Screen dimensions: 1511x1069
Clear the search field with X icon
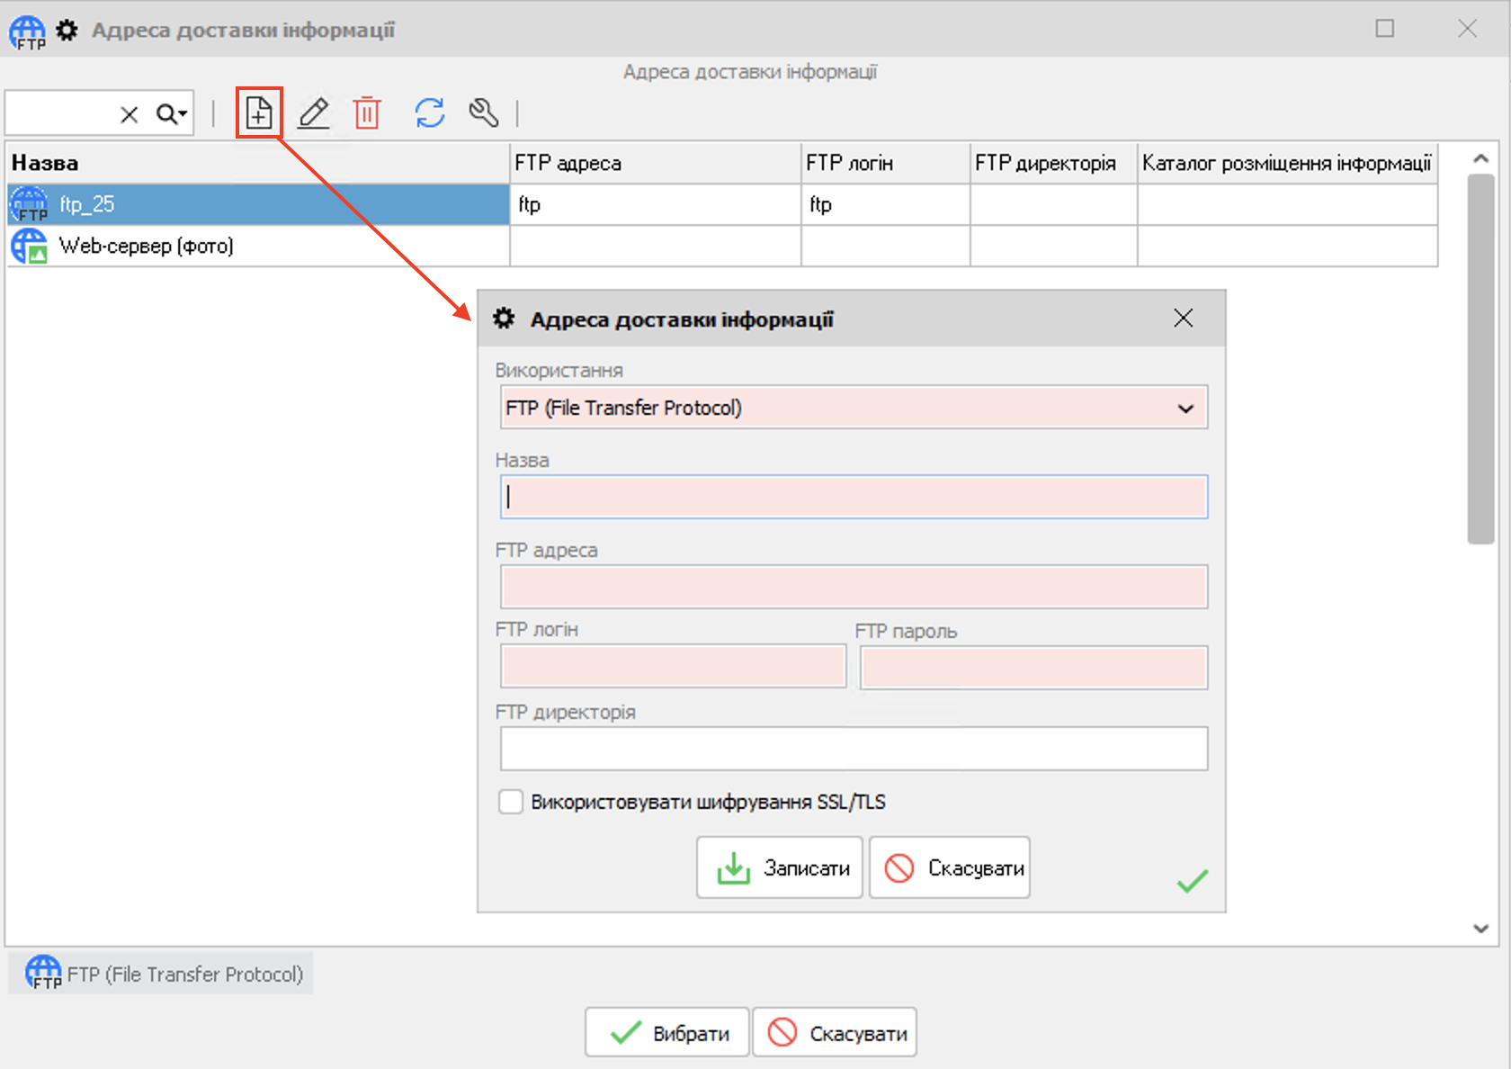(x=130, y=114)
